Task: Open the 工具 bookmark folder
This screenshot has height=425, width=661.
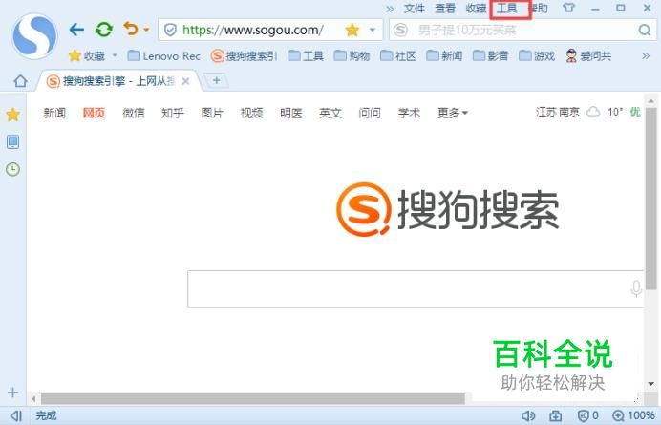Action: (x=306, y=55)
